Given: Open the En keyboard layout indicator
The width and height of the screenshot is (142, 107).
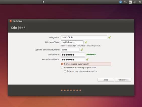Looking at the screenshot, I should pos(130,2).
